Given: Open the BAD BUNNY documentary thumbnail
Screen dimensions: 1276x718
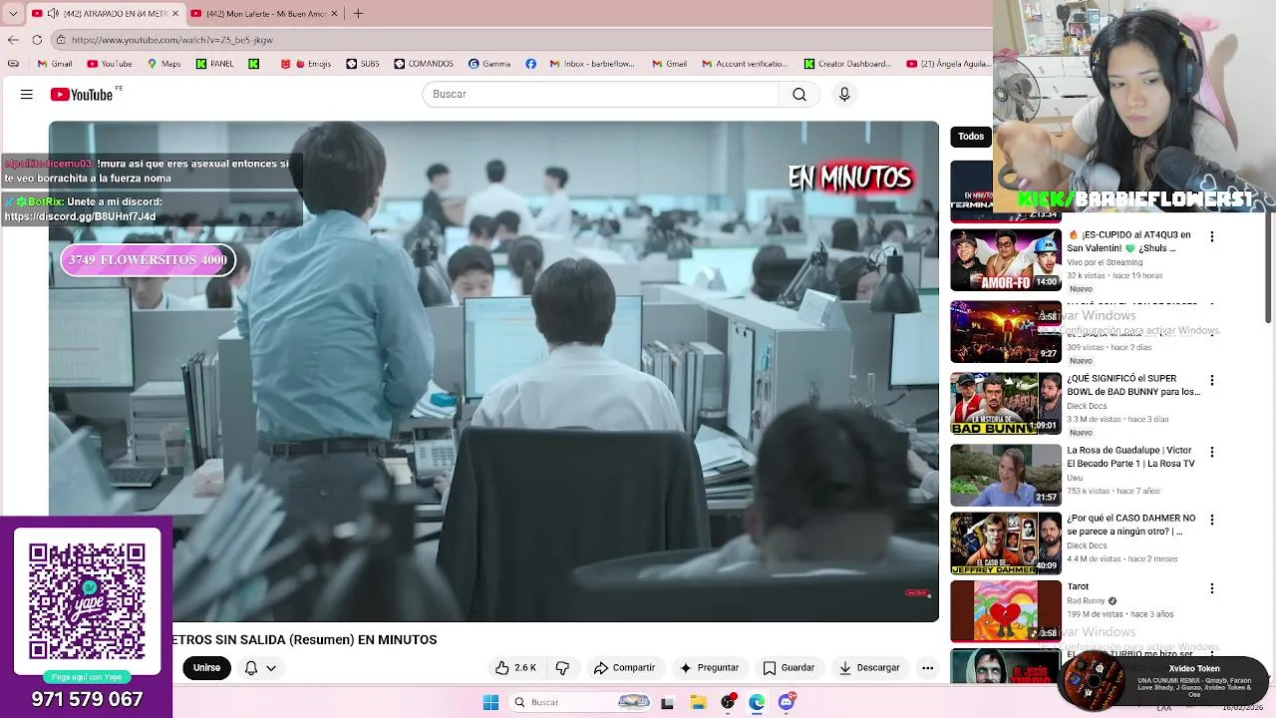Looking at the screenshot, I should pyautogui.click(x=1006, y=404).
